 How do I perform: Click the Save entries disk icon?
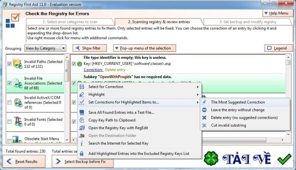tap(82, 112)
